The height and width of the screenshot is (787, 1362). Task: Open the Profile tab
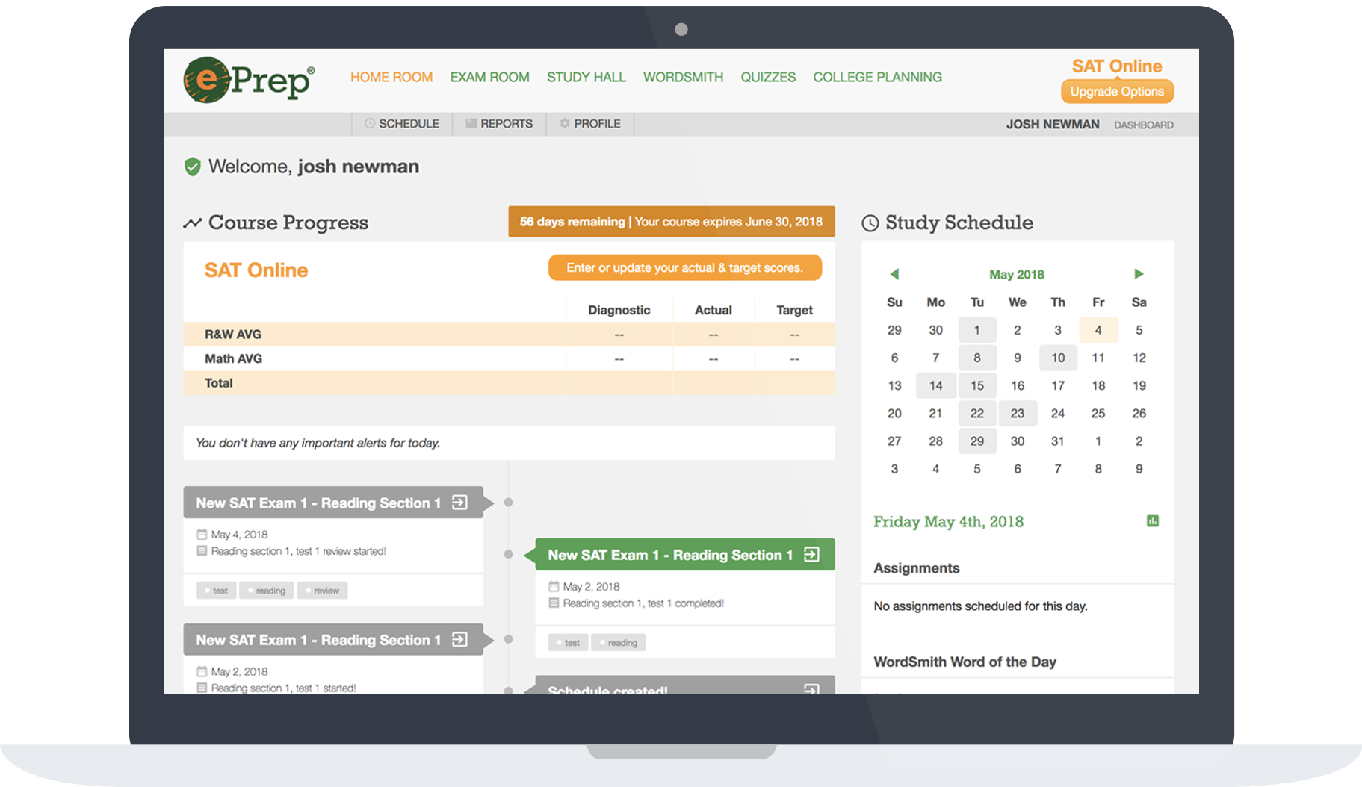pyautogui.click(x=590, y=124)
